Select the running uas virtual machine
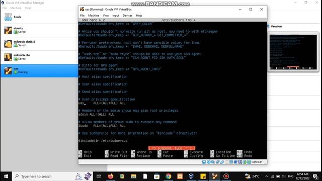The width and height of the screenshot is (322, 181). 39,70
